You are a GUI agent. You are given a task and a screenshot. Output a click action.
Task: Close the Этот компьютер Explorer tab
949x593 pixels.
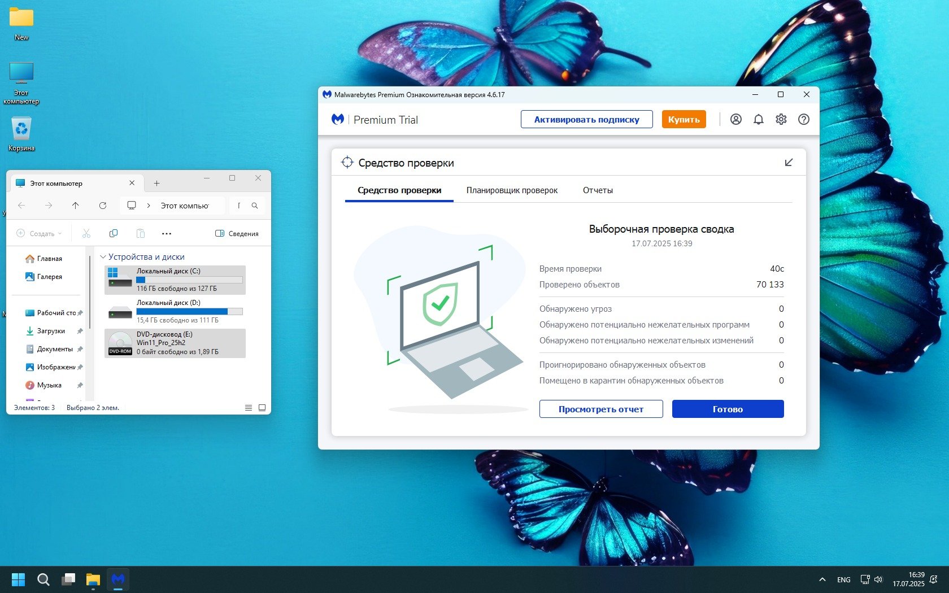(x=132, y=183)
